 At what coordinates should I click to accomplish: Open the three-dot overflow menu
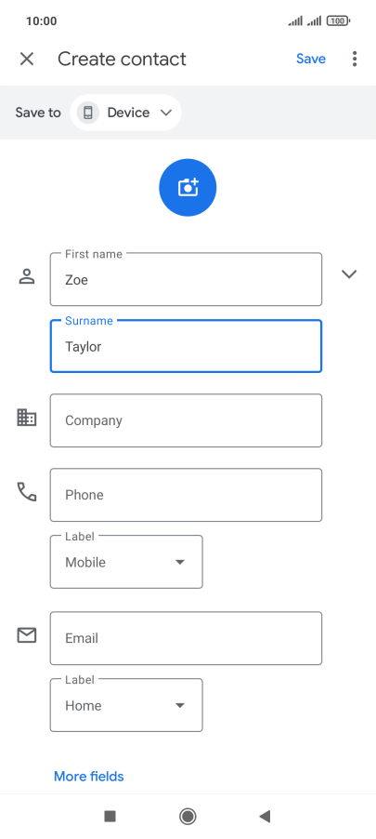click(x=355, y=59)
